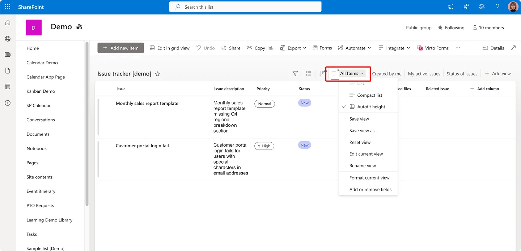Click your profile picture avatar
Viewport: 521px width, 251px height.
point(513,7)
